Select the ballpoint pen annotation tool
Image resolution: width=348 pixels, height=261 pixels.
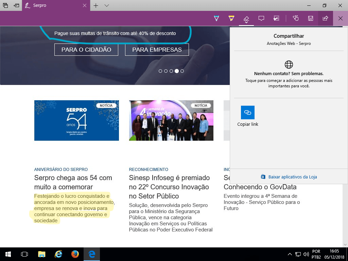(x=216, y=18)
